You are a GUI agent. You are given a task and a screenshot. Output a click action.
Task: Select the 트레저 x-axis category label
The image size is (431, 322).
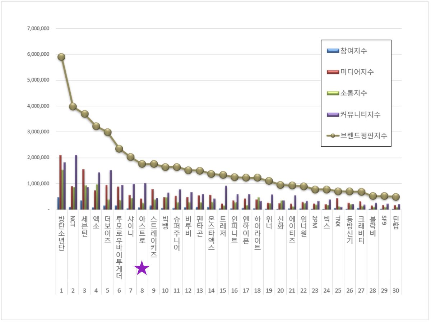click(x=223, y=226)
